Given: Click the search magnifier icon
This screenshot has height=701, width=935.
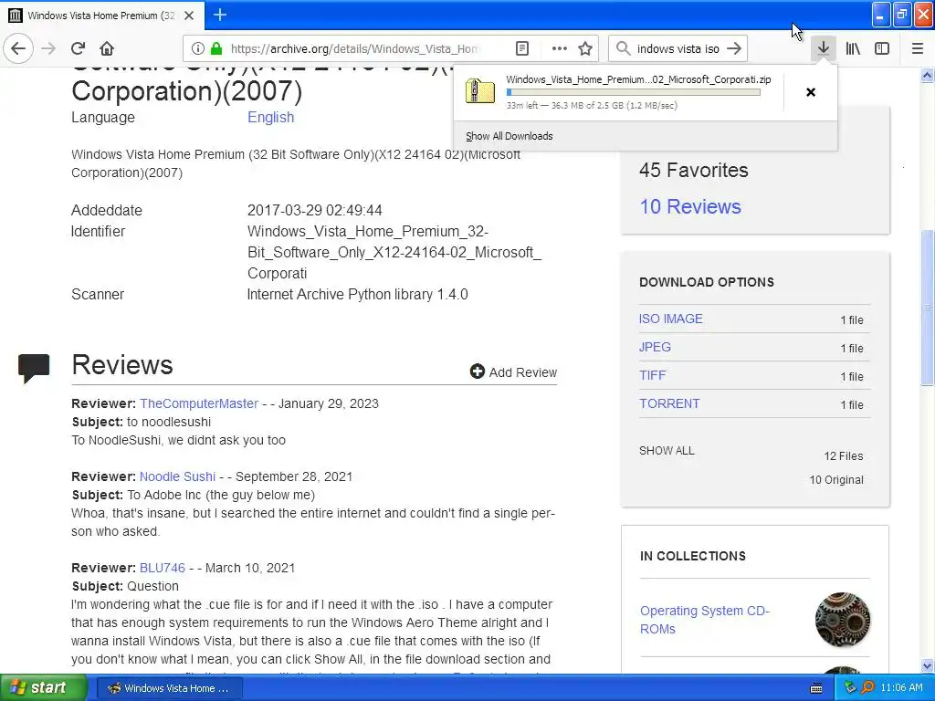Looking at the screenshot, I should (623, 48).
